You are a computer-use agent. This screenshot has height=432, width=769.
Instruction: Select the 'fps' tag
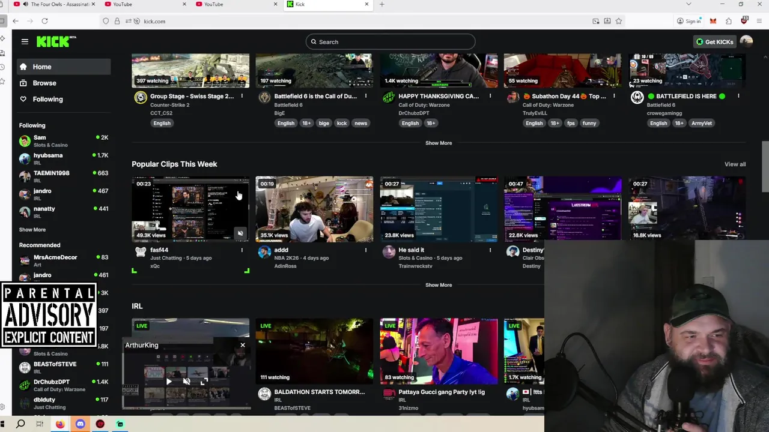(571, 123)
